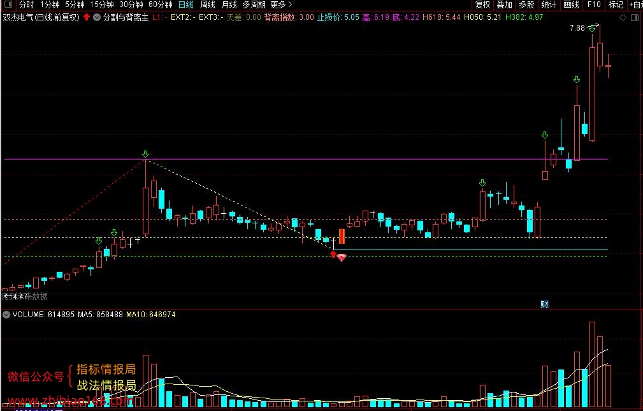Click the 背离指数: 3.00 readout
The height and width of the screenshot is (411, 643).
(289, 17)
